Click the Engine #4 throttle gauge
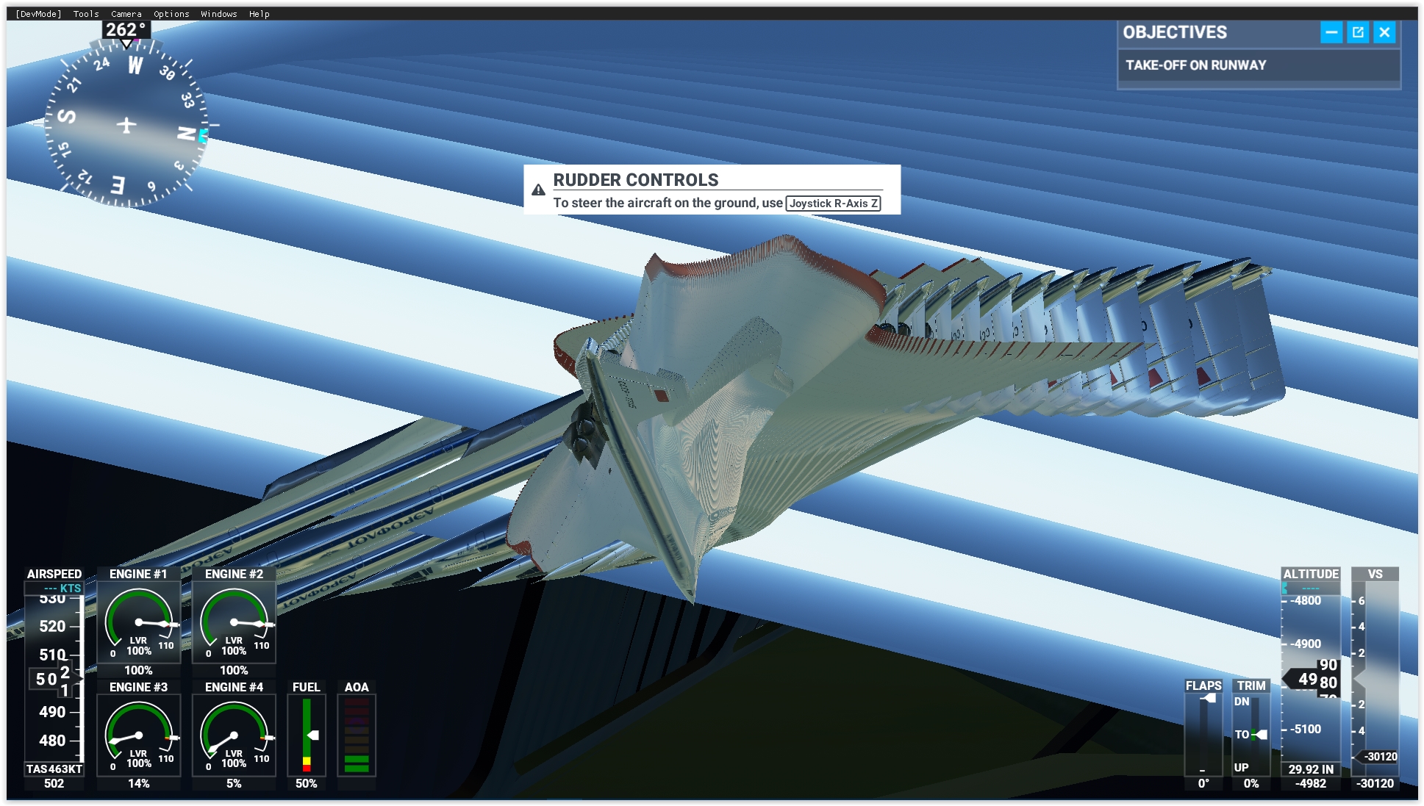 pos(234,736)
